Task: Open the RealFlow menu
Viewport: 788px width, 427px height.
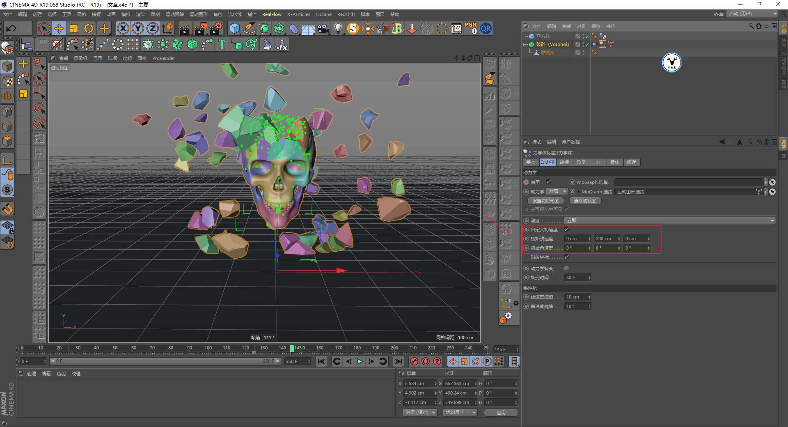Action: pos(272,14)
